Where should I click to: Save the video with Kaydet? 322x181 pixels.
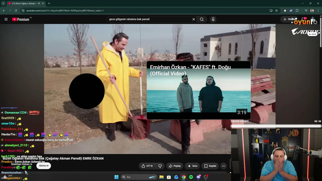[210, 166]
